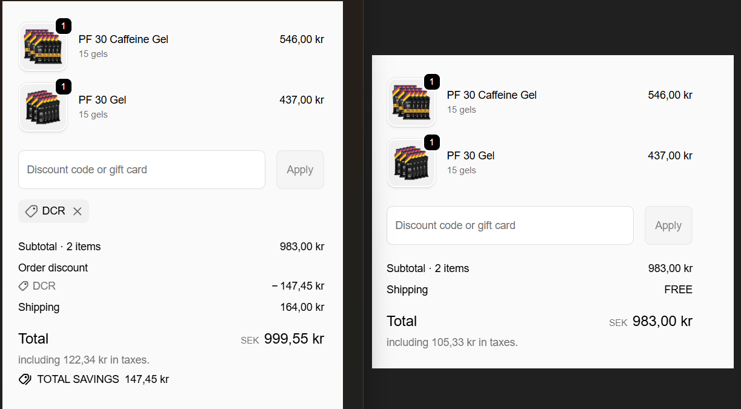
Task: Focus the discount code field above the DCR chip
Action: click(x=142, y=170)
